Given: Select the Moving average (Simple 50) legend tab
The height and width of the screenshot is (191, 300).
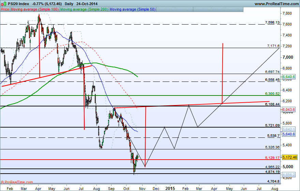Looking at the screenshot, I should [133, 9].
